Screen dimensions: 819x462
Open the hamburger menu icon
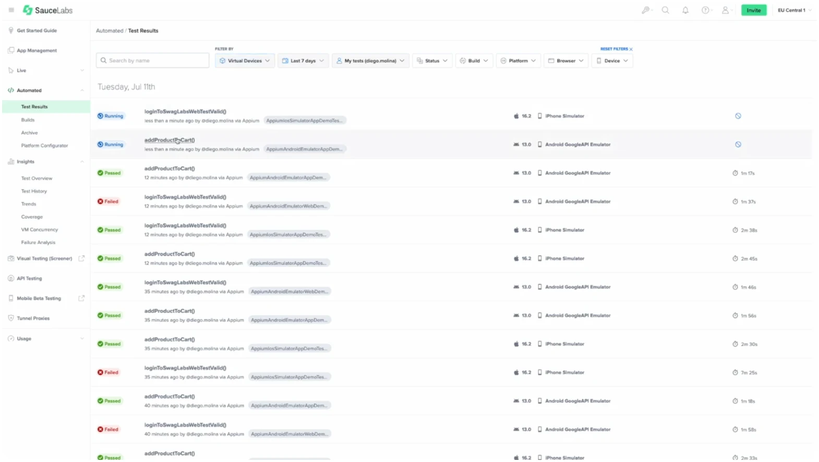click(11, 10)
